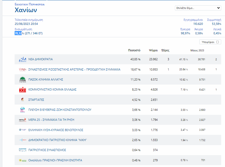Click the Ενσωμάτωση label
Screen dimensions: 225x167
[23, 29]
